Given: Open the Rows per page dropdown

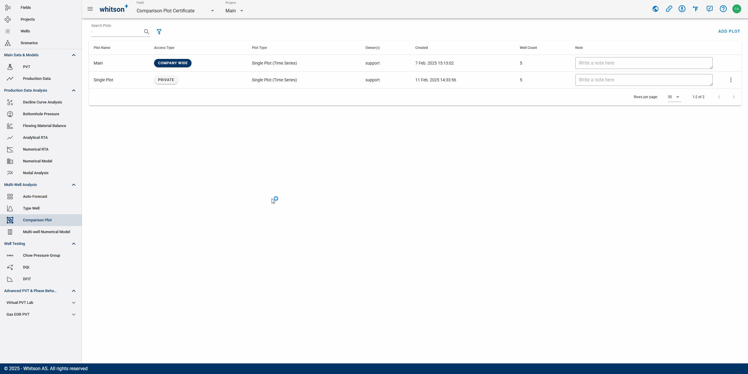Looking at the screenshot, I should [x=674, y=97].
